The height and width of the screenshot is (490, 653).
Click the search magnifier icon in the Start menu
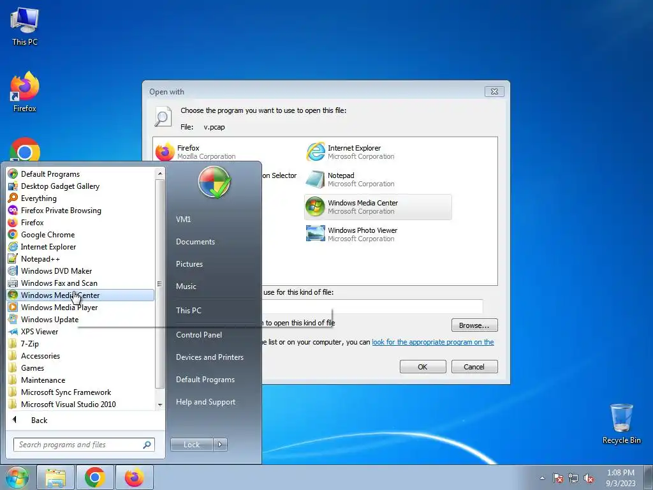[x=147, y=445]
